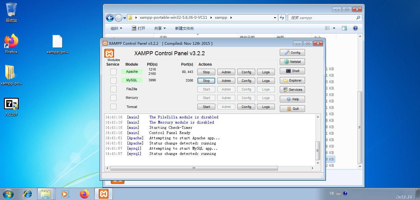Toggle the Apache service checkbox
Viewport: 420px width, 200px height.
click(113, 72)
